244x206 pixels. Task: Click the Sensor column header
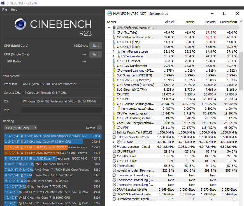tap(130, 22)
